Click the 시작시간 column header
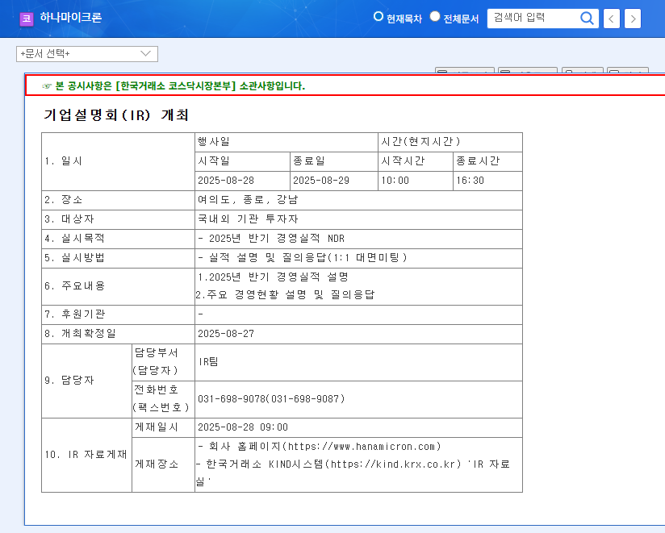 click(416, 161)
